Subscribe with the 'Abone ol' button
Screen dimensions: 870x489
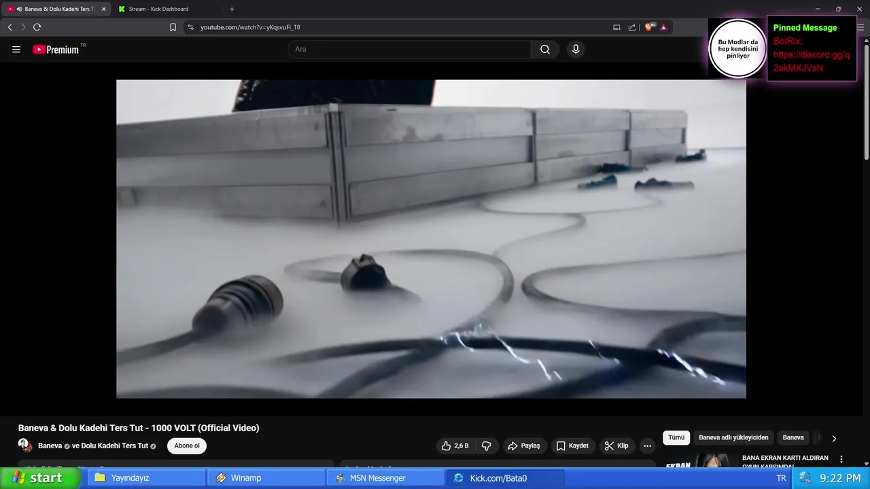point(187,446)
